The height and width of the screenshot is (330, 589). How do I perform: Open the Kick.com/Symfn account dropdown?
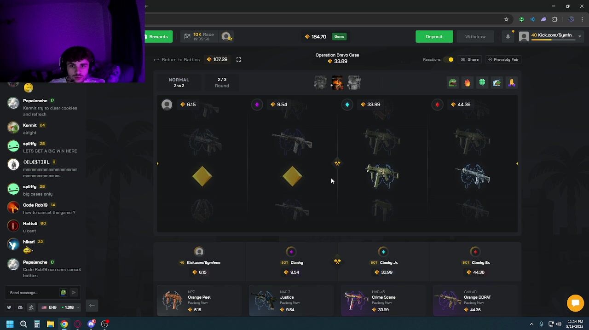click(551, 36)
